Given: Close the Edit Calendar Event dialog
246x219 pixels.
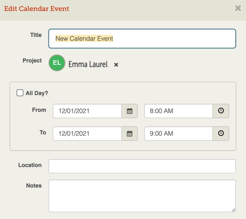Looking at the screenshot, I should (x=238, y=8).
